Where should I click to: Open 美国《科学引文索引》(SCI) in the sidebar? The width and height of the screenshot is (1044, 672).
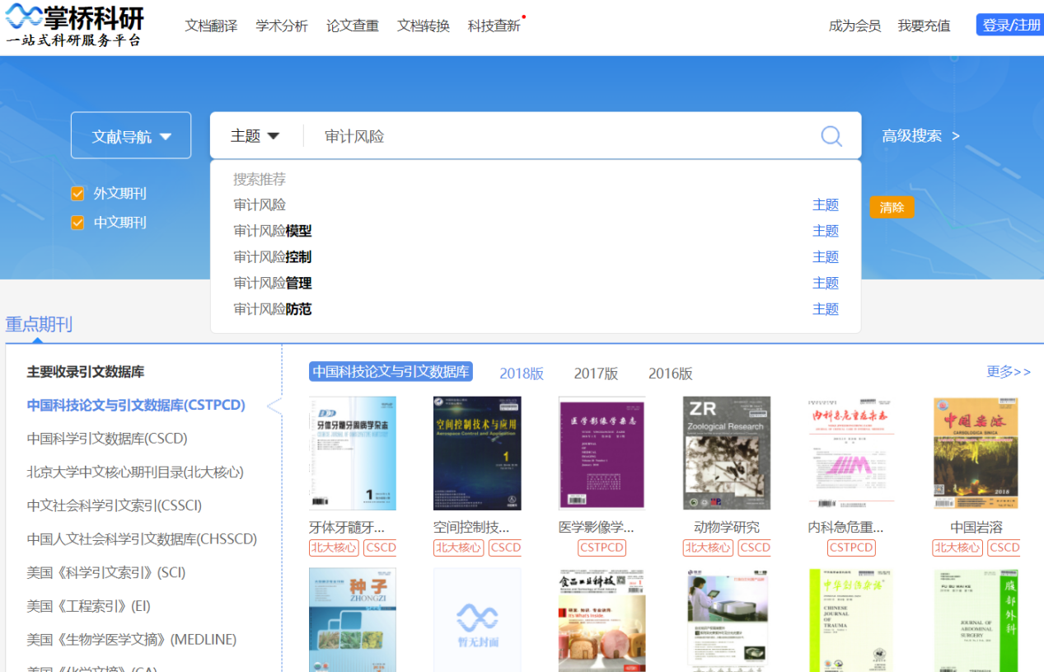point(106,572)
